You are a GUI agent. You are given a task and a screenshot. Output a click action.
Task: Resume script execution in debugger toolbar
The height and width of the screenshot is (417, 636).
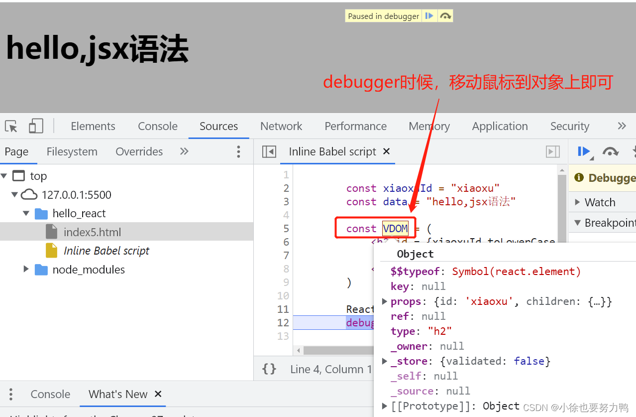584,151
